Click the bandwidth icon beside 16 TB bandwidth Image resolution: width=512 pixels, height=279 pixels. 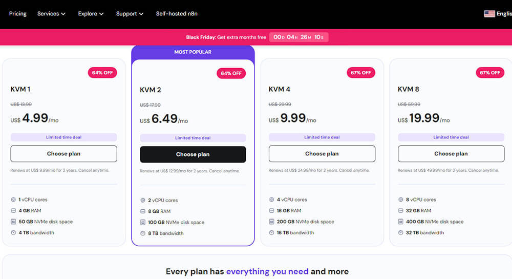pos(271,232)
